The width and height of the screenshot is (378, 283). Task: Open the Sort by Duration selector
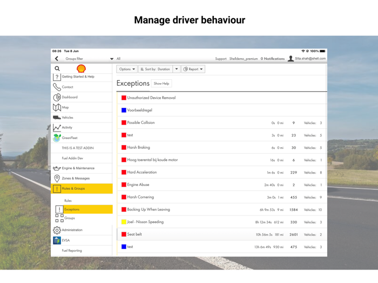click(156, 69)
